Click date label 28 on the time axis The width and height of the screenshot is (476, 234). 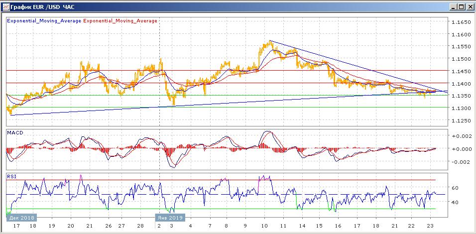click(x=140, y=226)
